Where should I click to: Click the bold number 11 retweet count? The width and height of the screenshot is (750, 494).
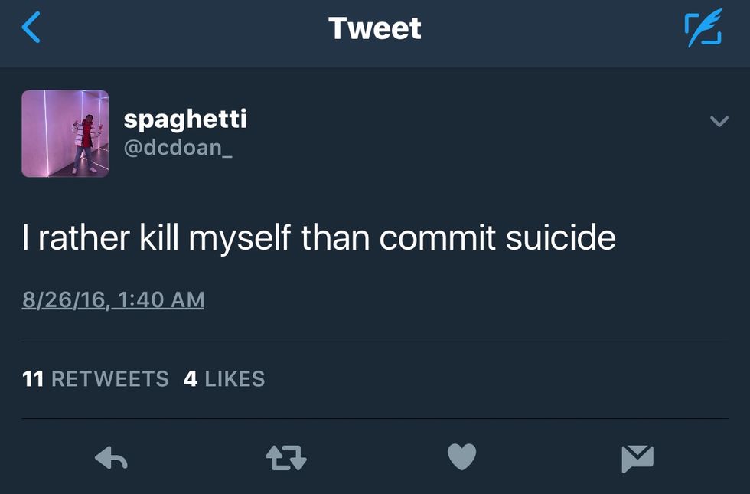point(33,379)
